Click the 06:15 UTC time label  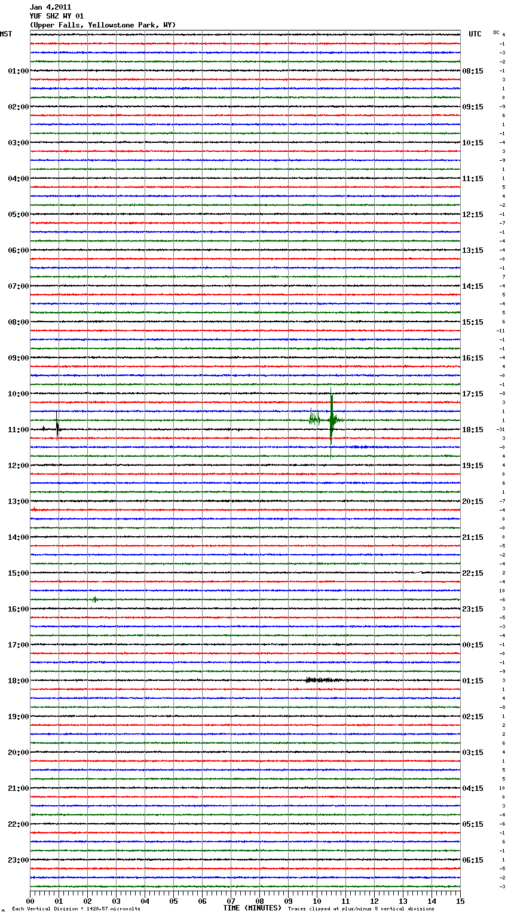click(x=473, y=860)
